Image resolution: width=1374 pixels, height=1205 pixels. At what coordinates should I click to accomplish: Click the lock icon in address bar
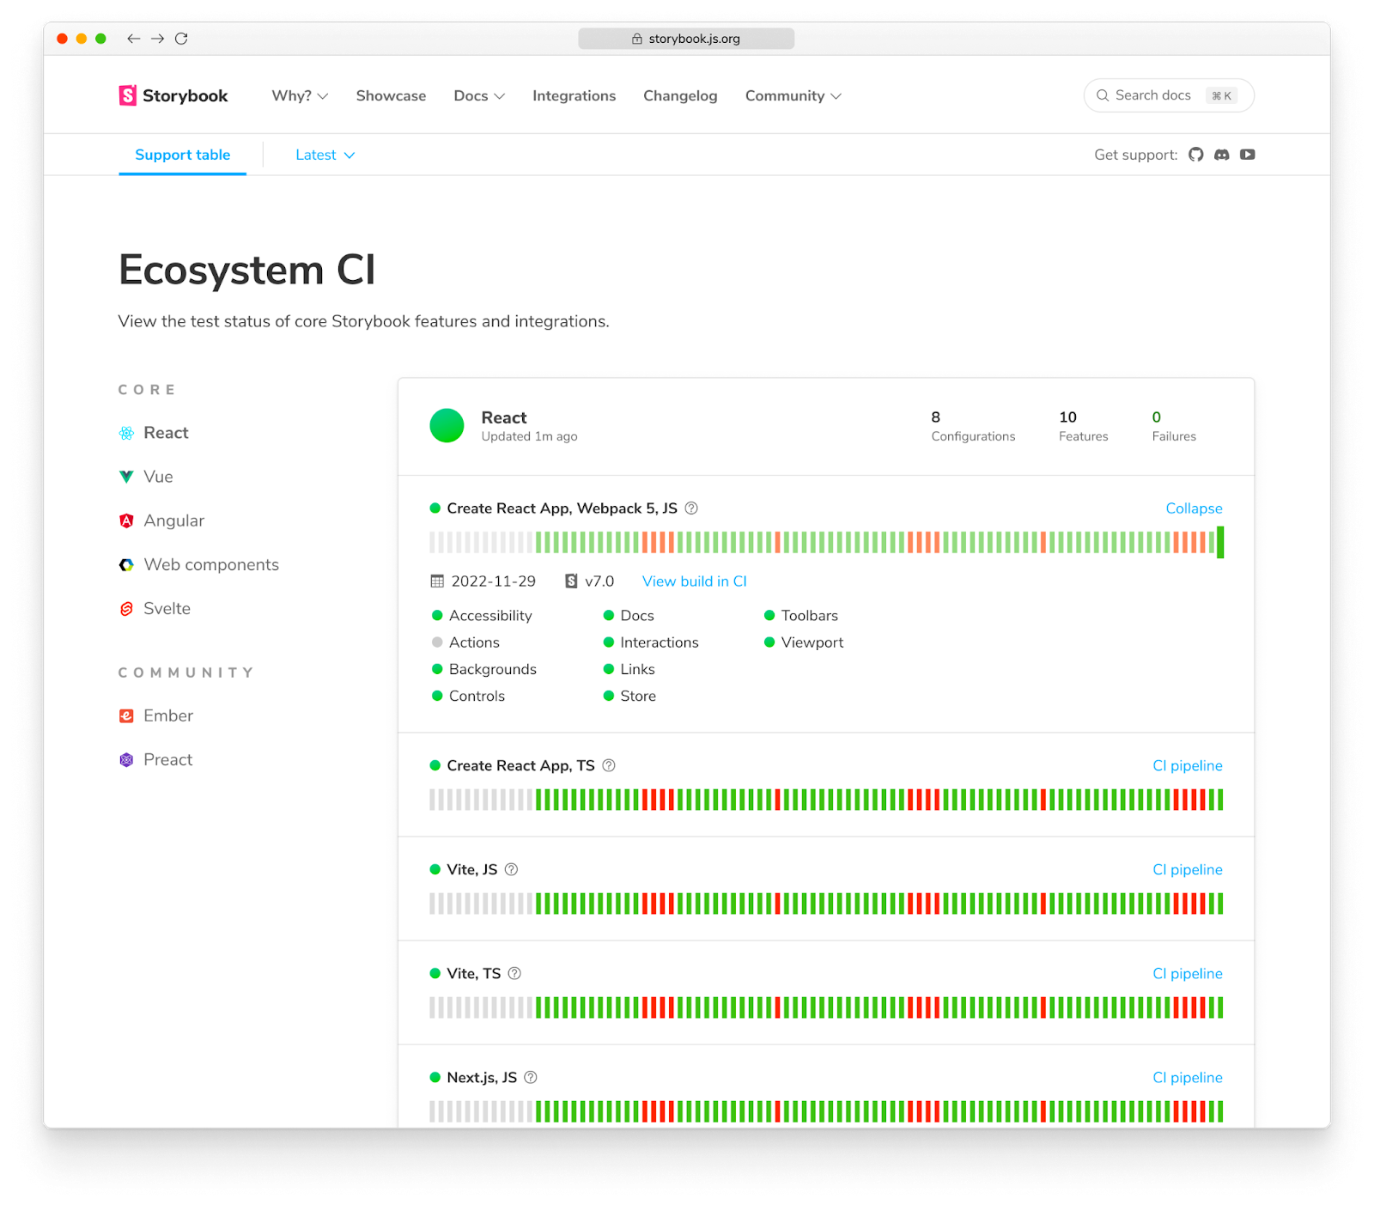[x=637, y=39]
